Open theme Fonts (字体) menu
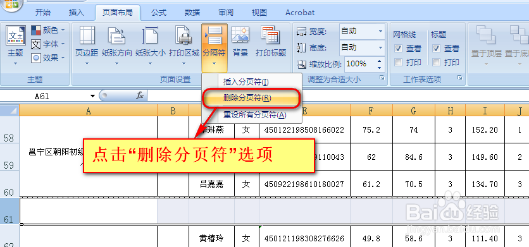 (48, 44)
